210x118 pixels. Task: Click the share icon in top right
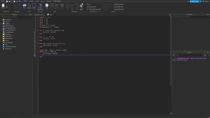203,1
